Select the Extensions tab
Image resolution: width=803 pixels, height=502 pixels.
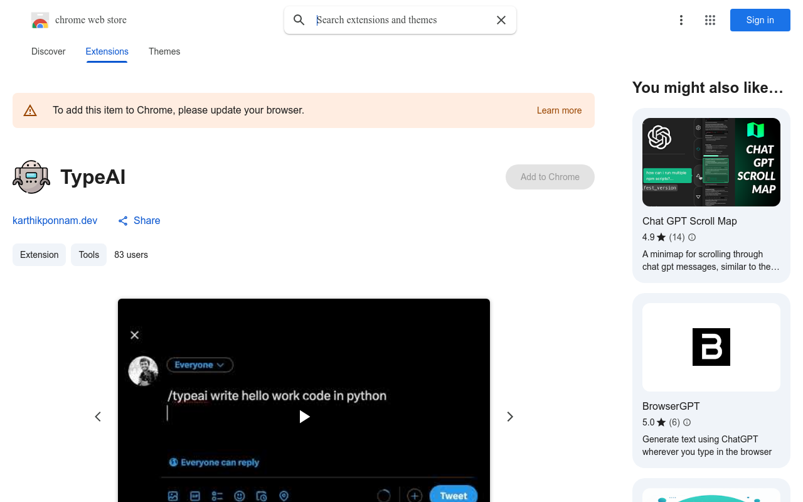107,51
